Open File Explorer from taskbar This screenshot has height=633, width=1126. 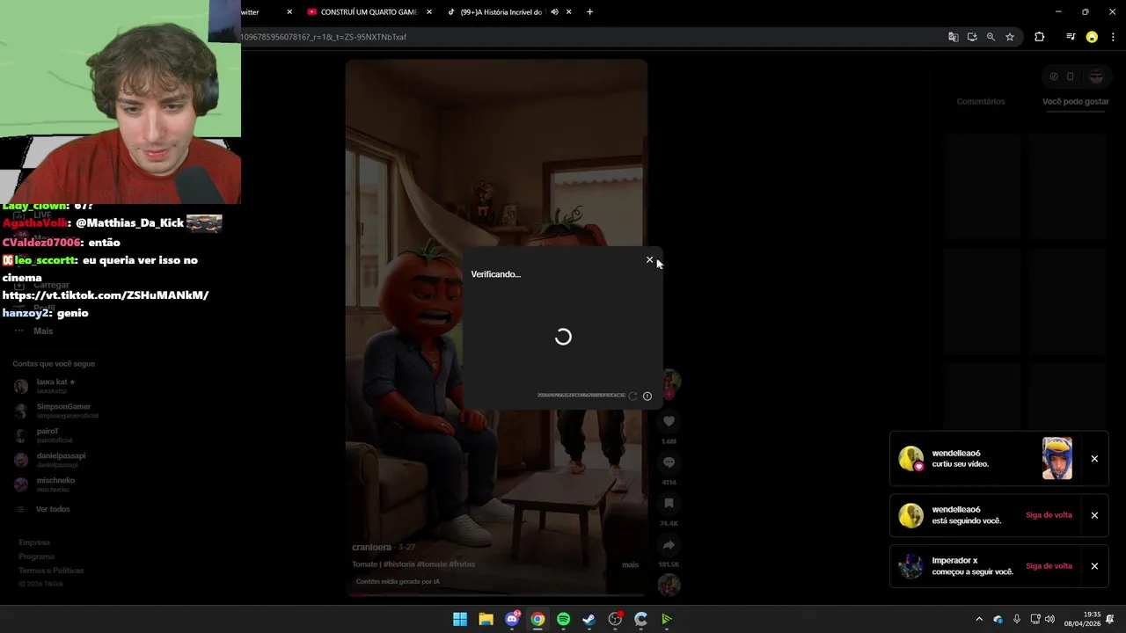pyautogui.click(x=486, y=619)
